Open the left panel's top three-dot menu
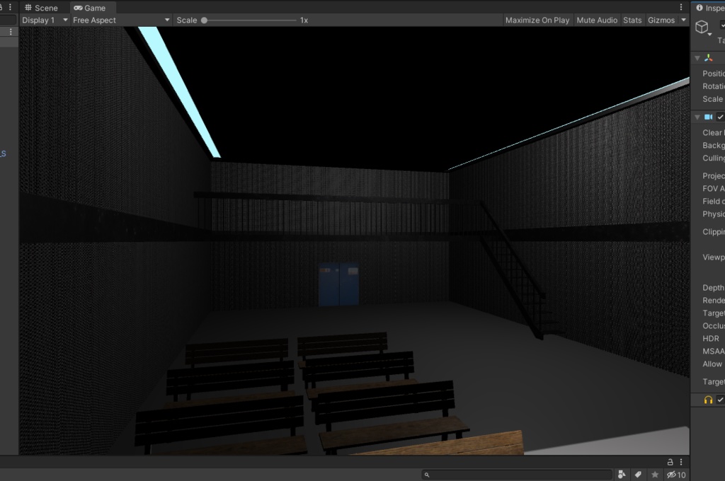This screenshot has height=481, width=725. tap(10, 7)
